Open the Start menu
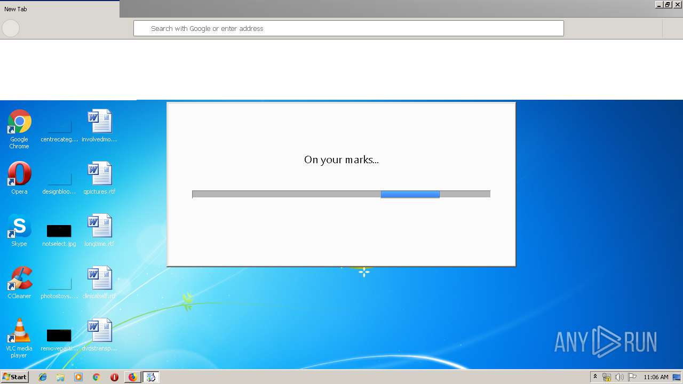 click(x=14, y=377)
